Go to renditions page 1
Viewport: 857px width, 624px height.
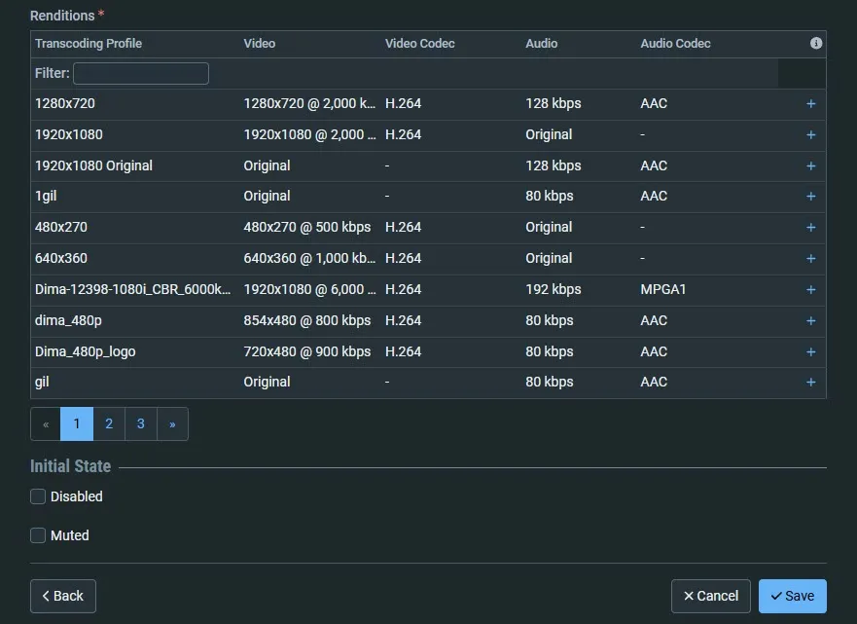pos(77,423)
